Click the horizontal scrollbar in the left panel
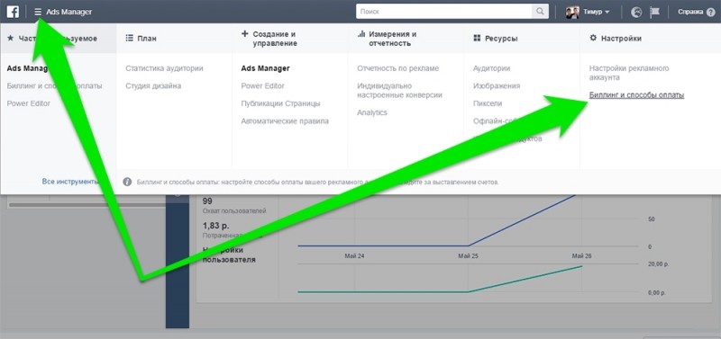This screenshot has height=339, width=721. [87, 205]
